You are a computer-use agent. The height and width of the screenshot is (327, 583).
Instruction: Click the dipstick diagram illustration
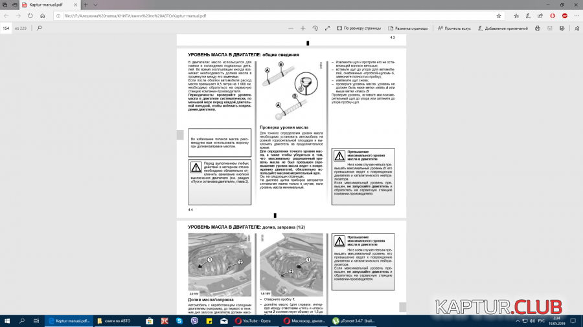[x=291, y=91]
